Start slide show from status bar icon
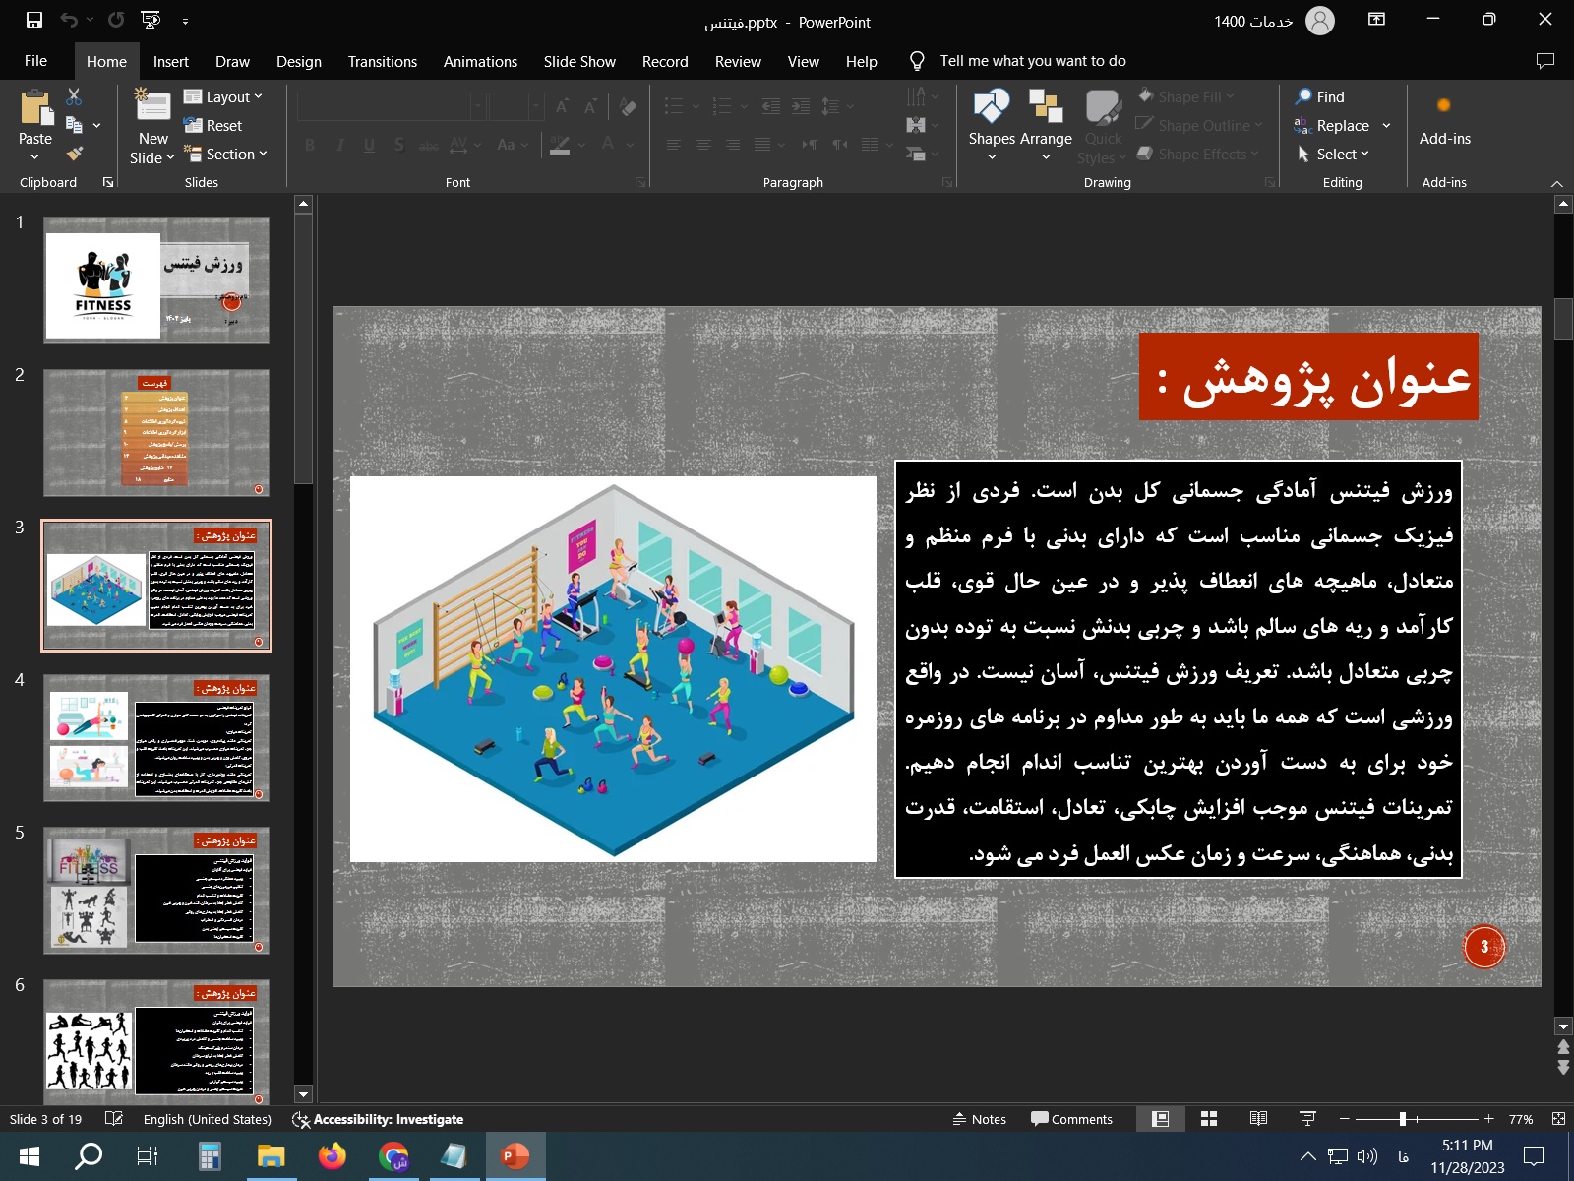 point(1307,1119)
